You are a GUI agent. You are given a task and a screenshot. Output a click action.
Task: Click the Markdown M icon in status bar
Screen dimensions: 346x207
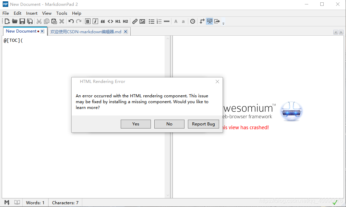(x=7, y=203)
